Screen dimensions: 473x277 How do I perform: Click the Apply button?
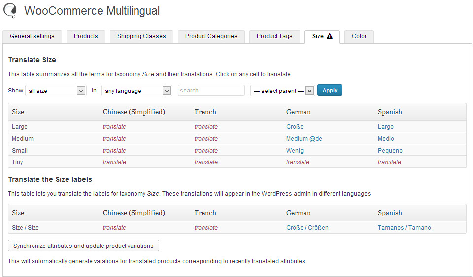click(330, 91)
